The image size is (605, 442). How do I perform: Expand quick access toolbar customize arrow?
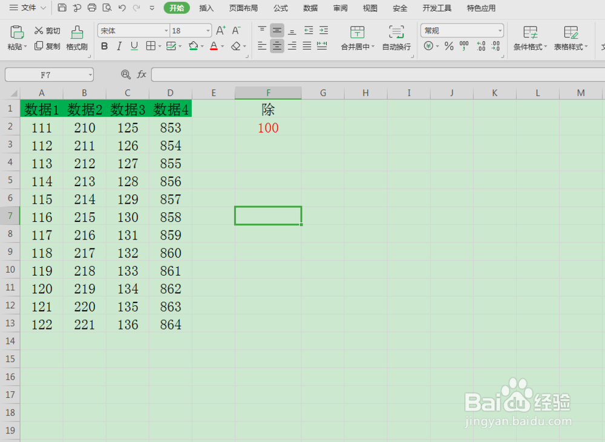152,8
